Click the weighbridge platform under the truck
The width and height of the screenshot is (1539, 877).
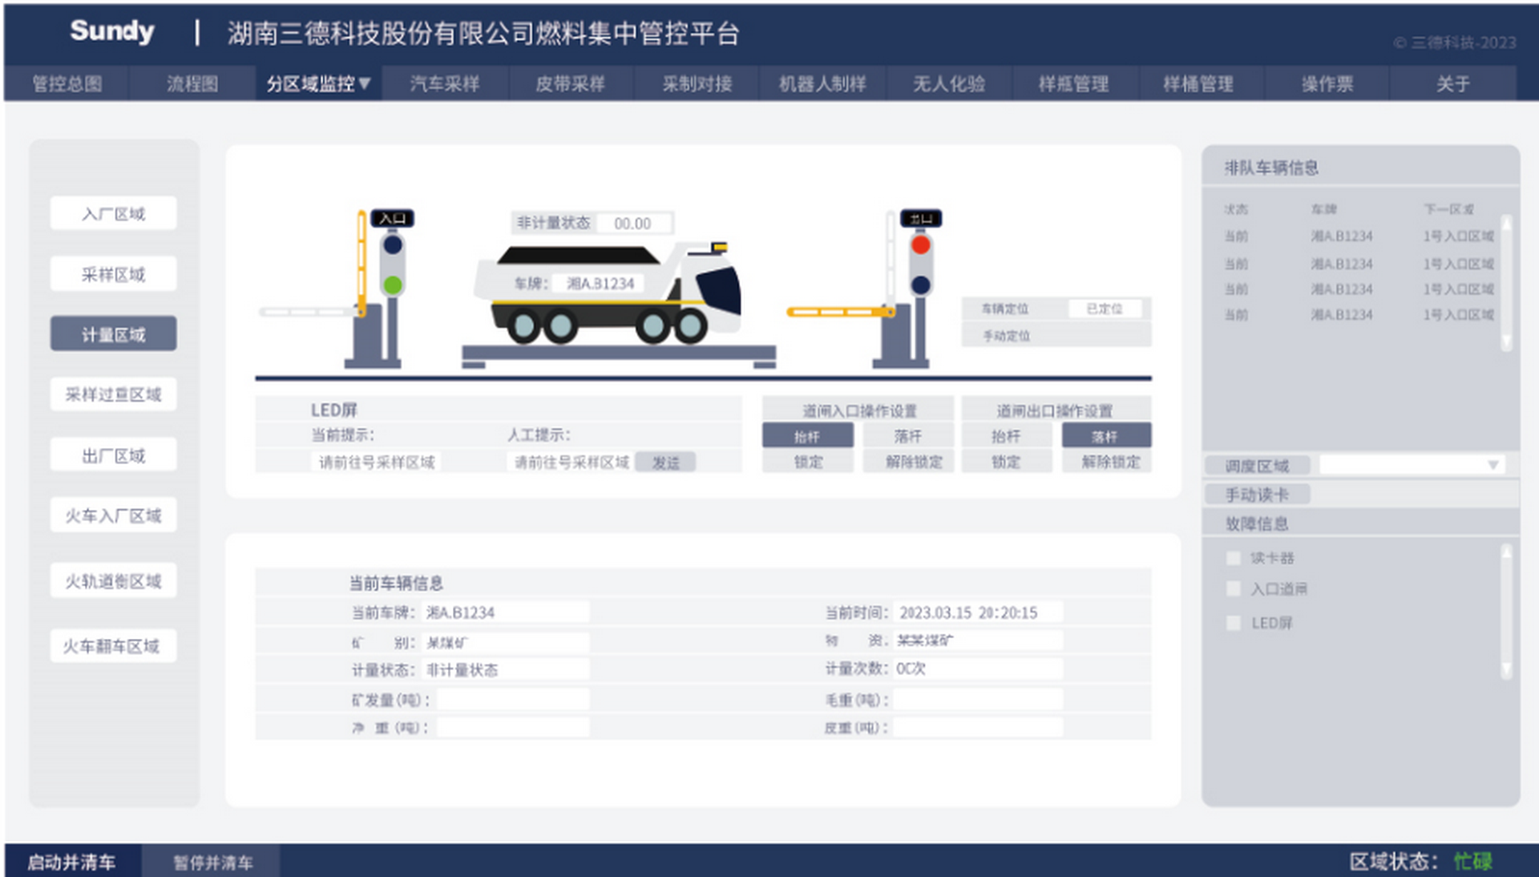point(618,353)
